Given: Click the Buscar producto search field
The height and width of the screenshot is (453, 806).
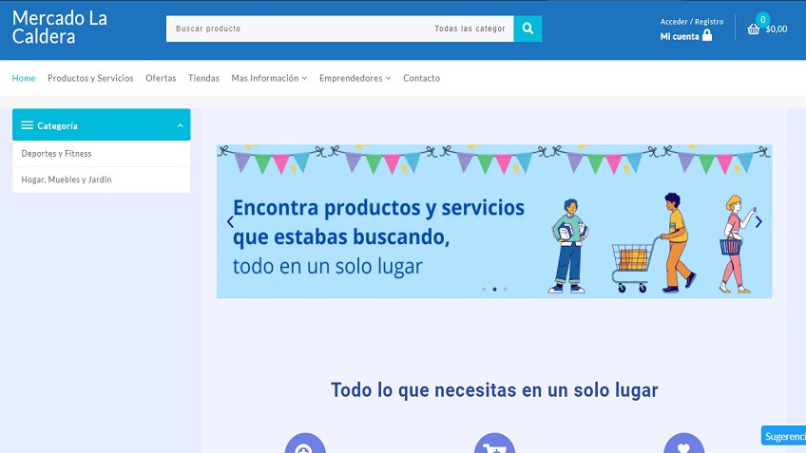Looking at the screenshot, I should pos(298,28).
